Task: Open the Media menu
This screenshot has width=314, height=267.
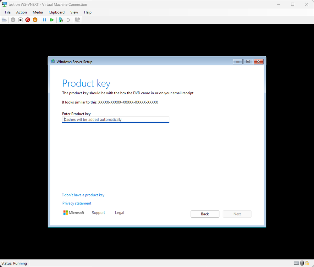Action: point(38,12)
